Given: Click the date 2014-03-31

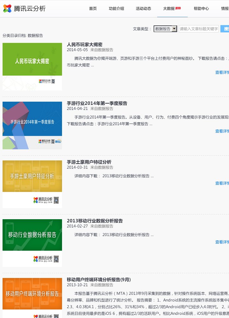Looking at the screenshot, I should click(77, 167).
